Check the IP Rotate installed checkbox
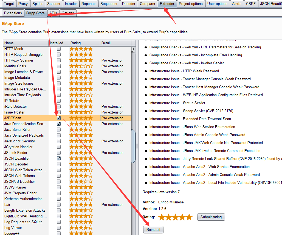This screenshot has height=235, width=282. [x=59, y=101]
